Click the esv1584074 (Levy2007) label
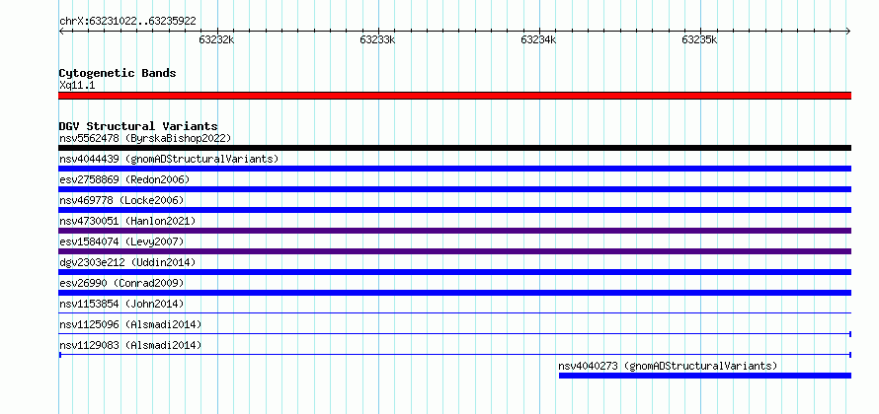879x414 pixels. click(121, 241)
